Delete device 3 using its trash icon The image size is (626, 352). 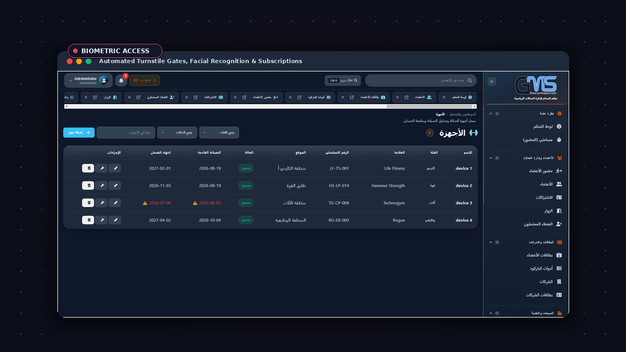[88, 203]
